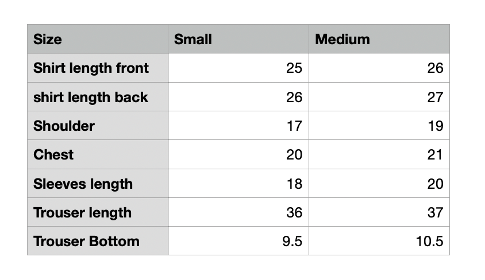This screenshot has height=280, width=485.
Task: Click the Small Trouser length value 36
Action: 238,212
